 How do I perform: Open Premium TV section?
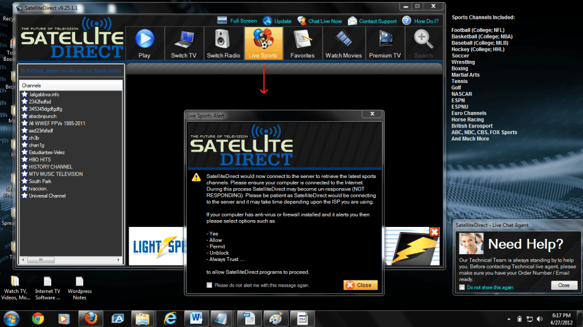click(x=385, y=43)
